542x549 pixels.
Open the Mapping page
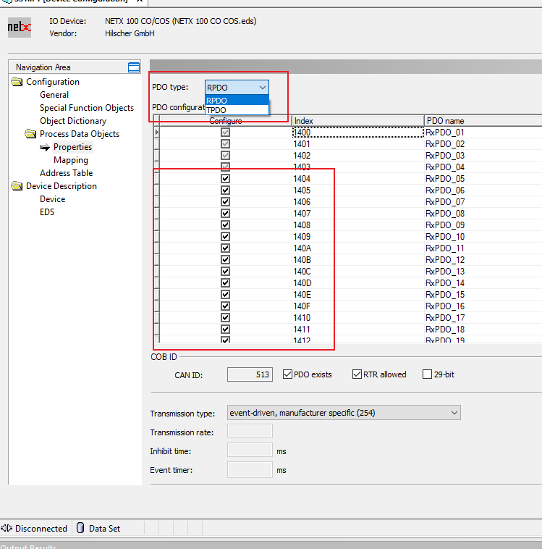(x=71, y=160)
